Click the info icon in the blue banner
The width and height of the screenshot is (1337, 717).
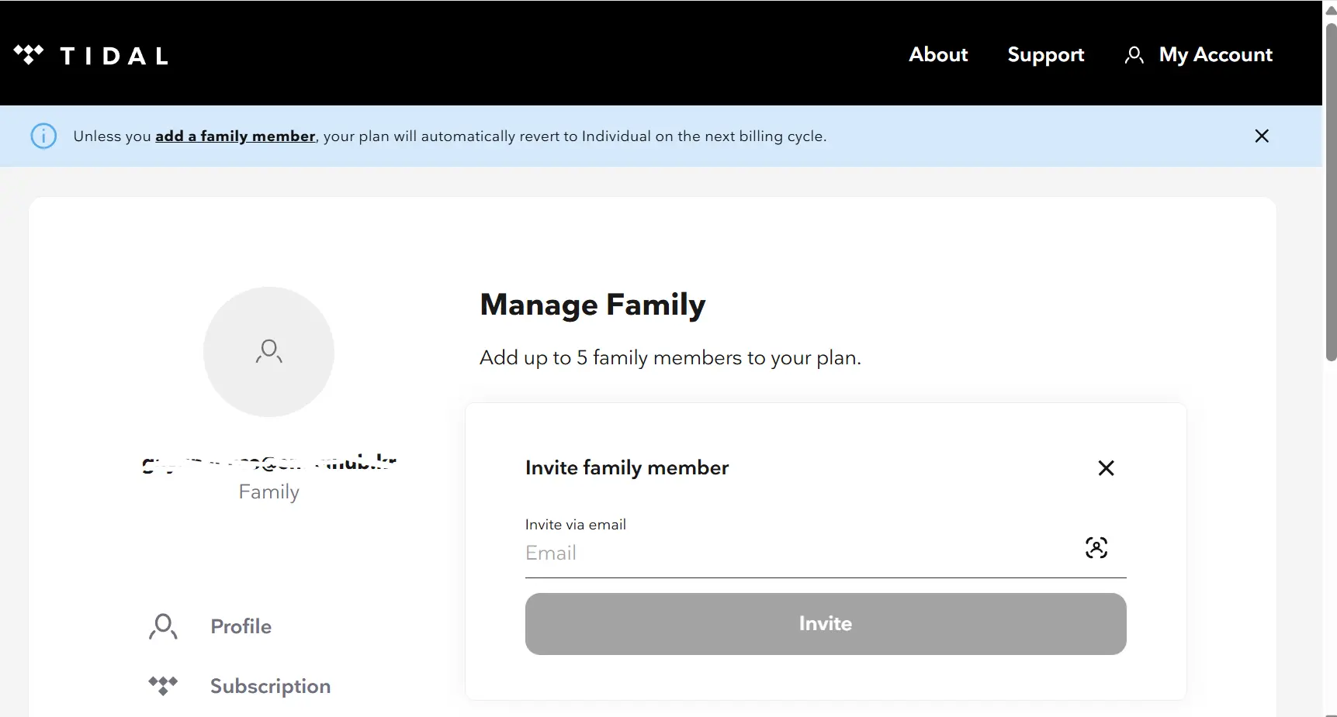coord(43,136)
